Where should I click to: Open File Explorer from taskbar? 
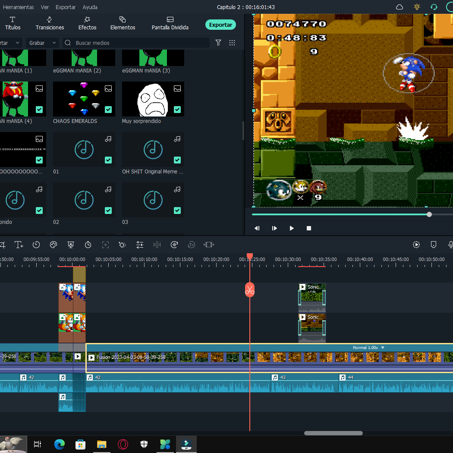(x=102, y=444)
